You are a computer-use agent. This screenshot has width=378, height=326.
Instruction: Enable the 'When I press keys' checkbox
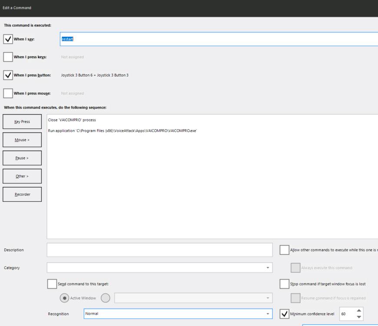point(8,57)
